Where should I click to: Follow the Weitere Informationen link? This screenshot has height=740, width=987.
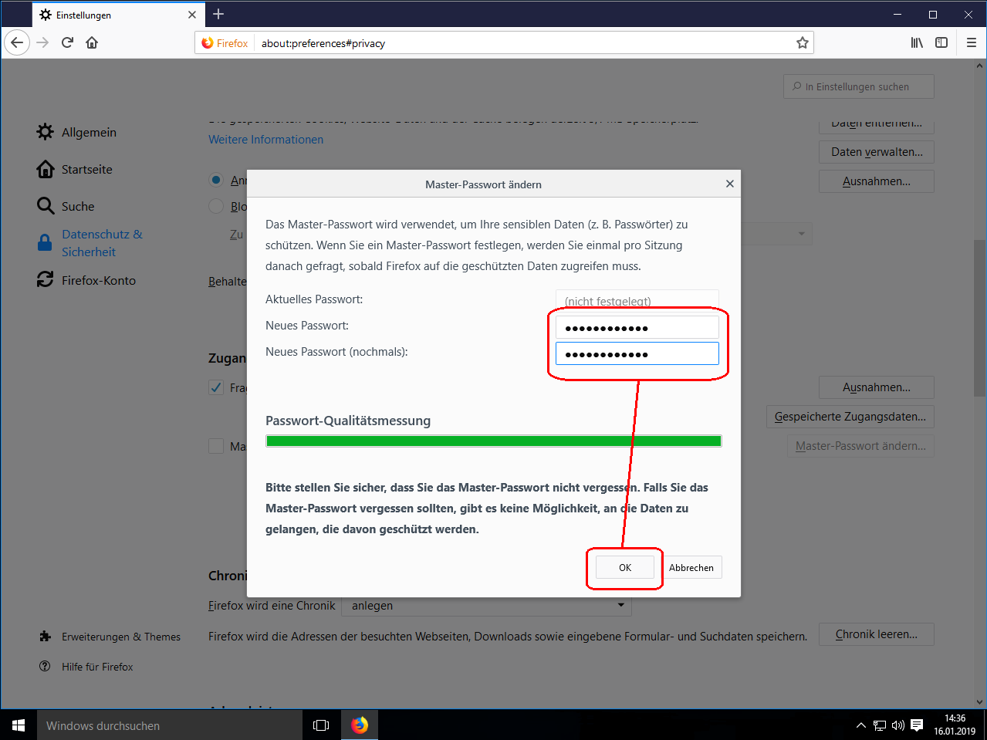pyautogui.click(x=265, y=140)
